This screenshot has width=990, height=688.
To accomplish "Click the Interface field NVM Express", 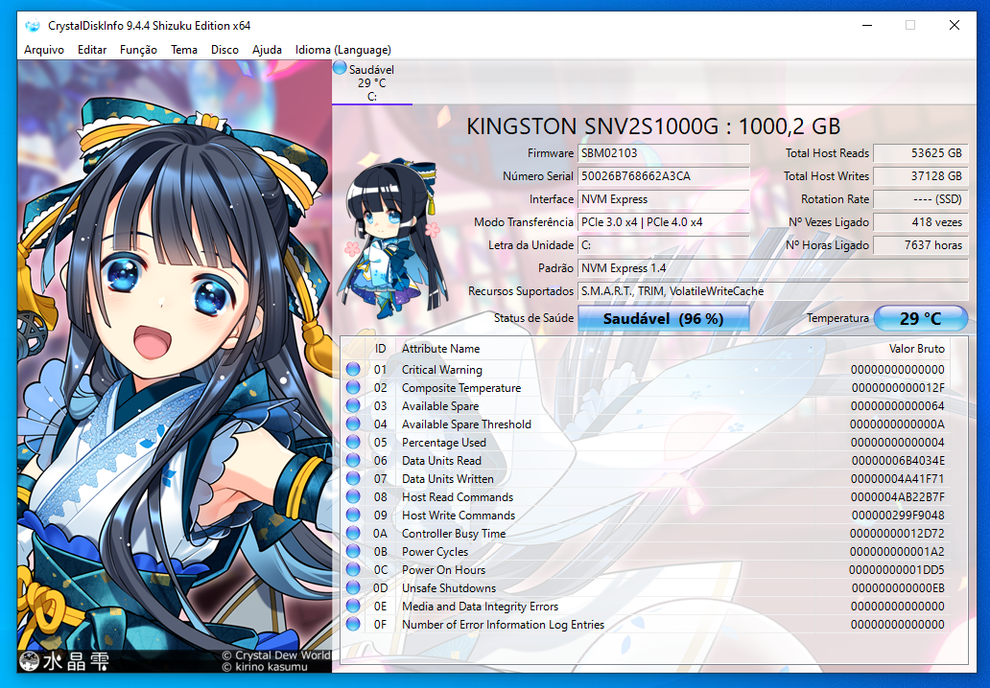I will coord(664,199).
